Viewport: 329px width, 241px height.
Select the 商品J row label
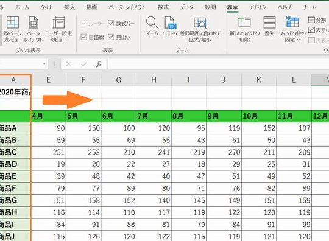pyautogui.click(x=15, y=236)
